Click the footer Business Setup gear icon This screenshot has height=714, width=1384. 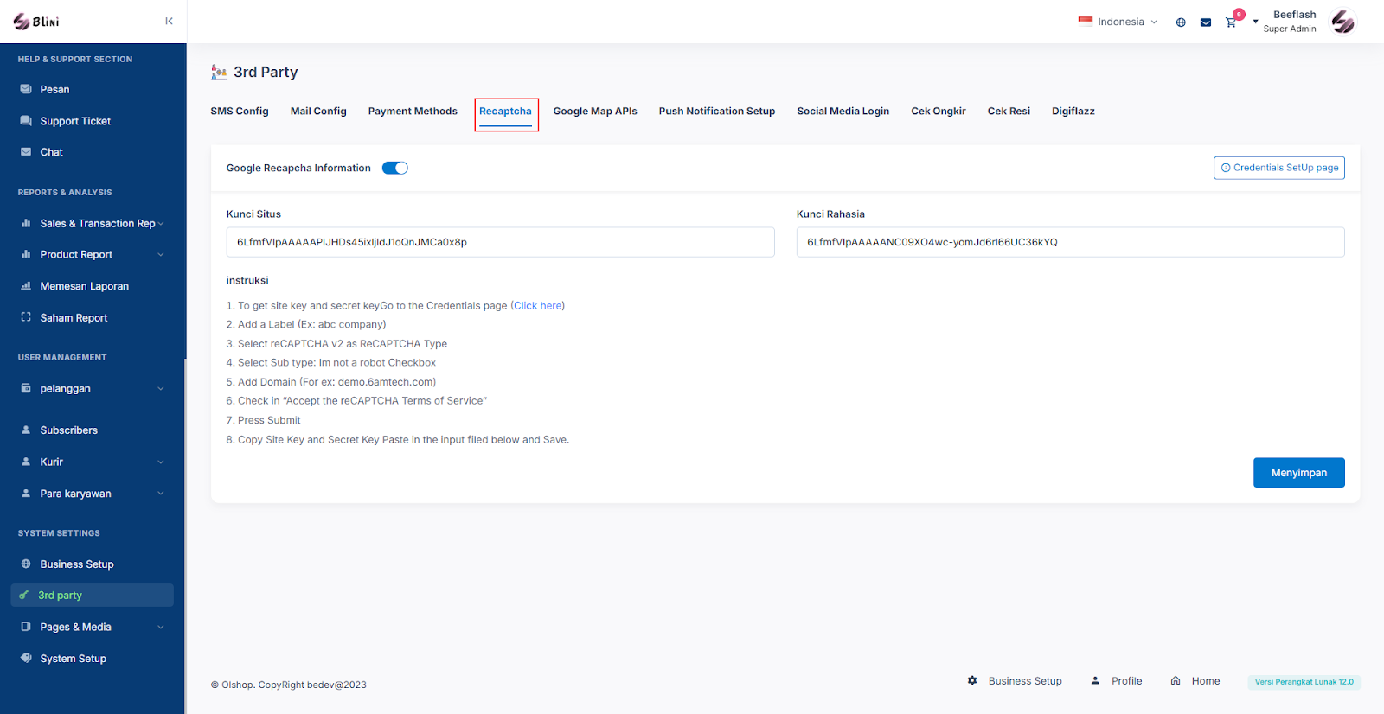pyautogui.click(x=972, y=681)
